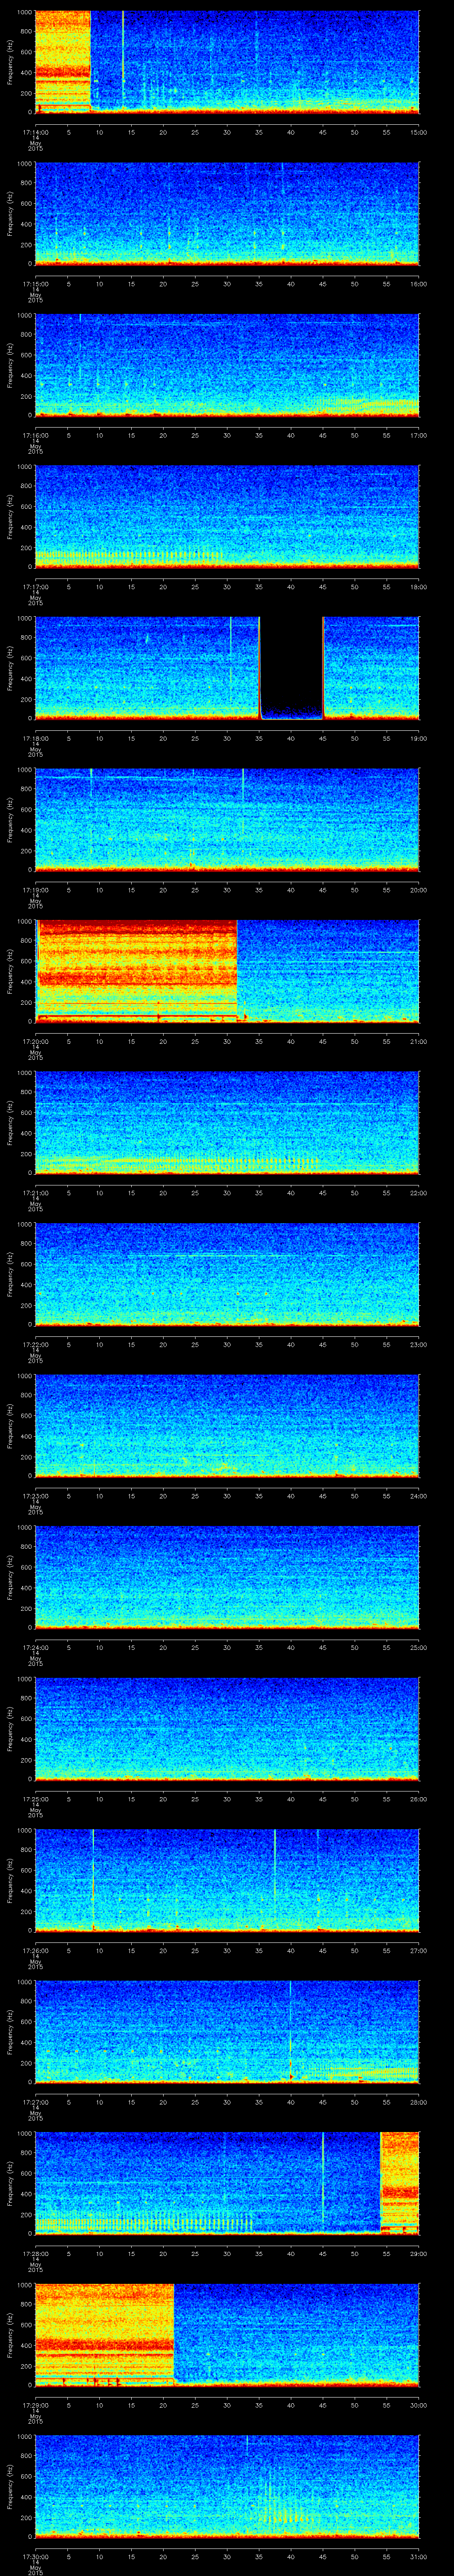
Task: Click the 17:27:00 start time label
Action: pyautogui.click(x=35, y=2101)
